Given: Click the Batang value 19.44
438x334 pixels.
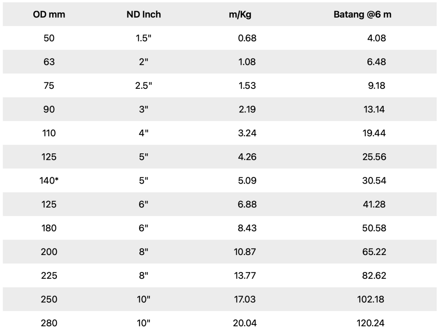Looking at the screenshot, I should coord(374,133).
